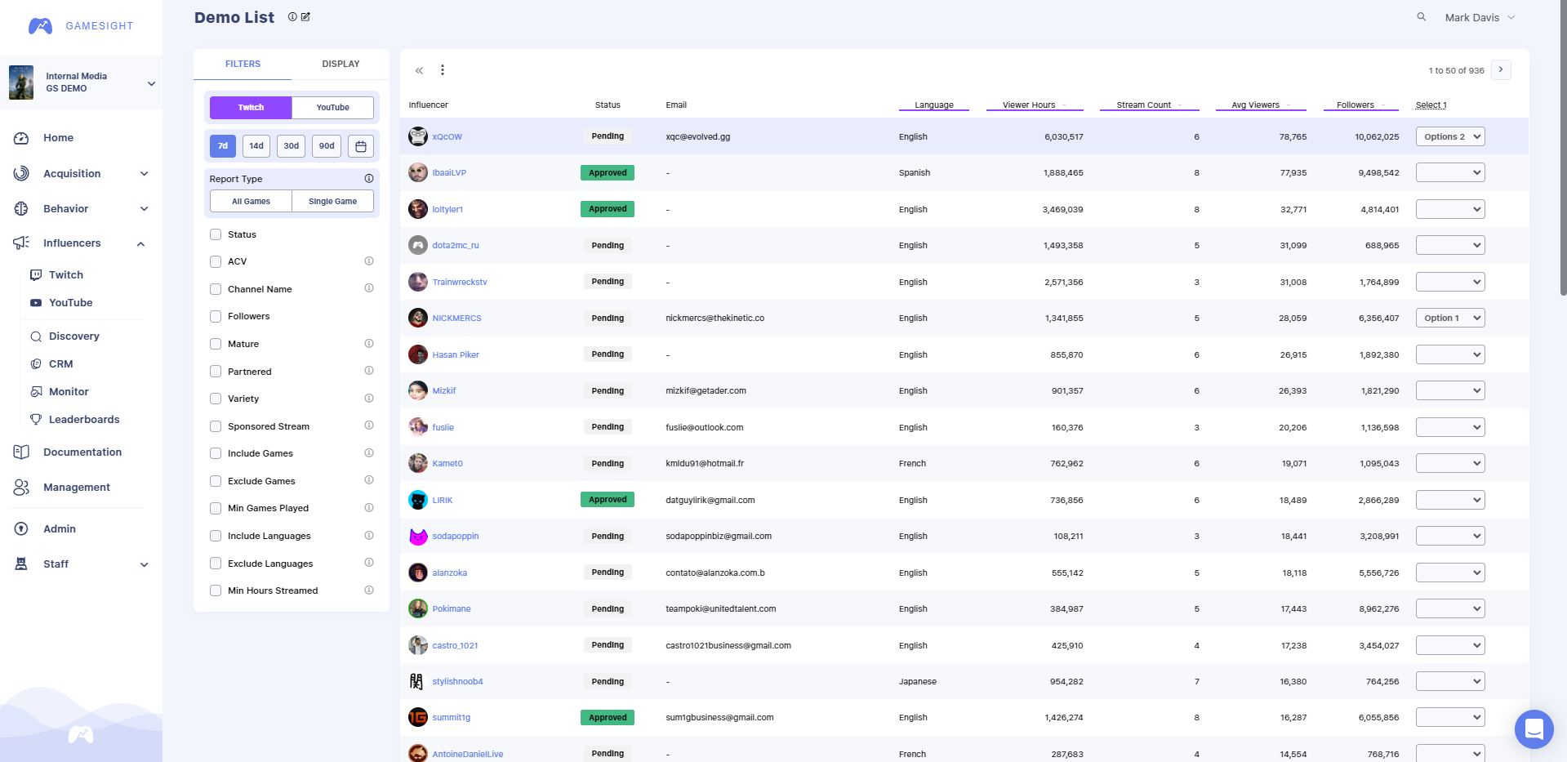The image size is (1567, 762).
Task: Select the 14d time range
Action: (x=256, y=146)
